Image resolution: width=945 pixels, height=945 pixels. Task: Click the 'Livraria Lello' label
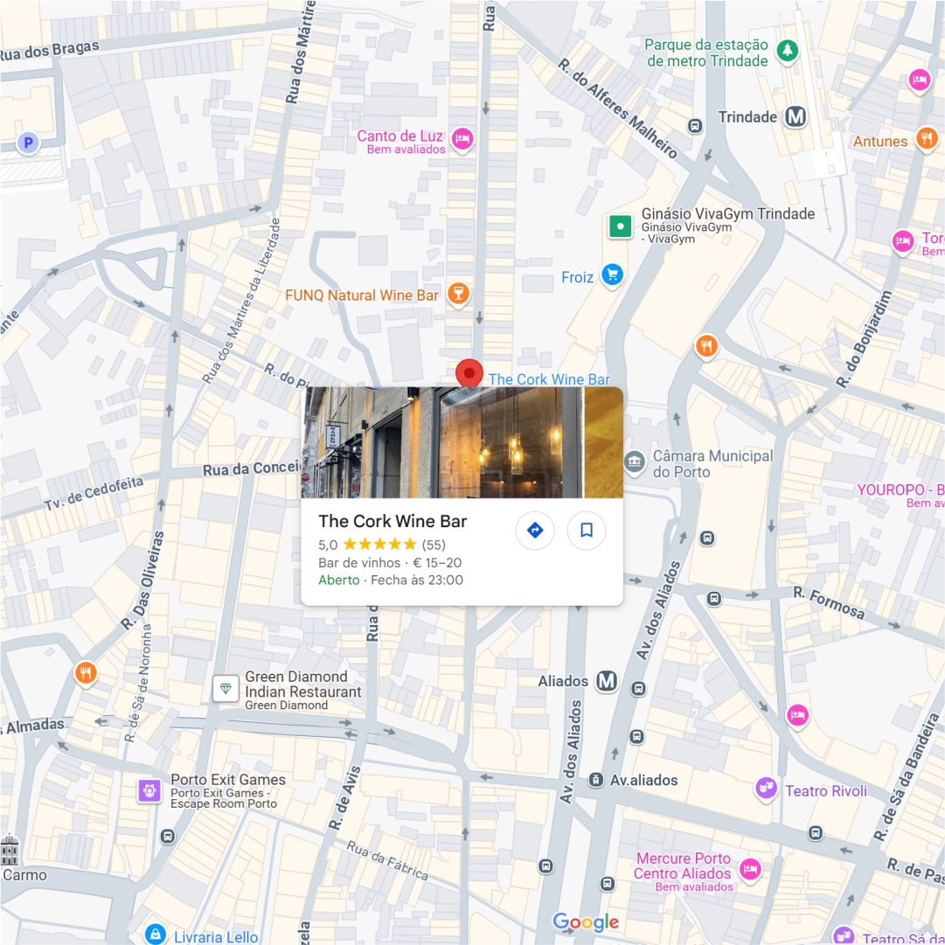click(216, 937)
